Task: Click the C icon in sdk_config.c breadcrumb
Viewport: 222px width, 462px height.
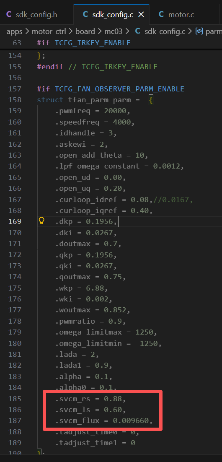Action: (137, 31)
